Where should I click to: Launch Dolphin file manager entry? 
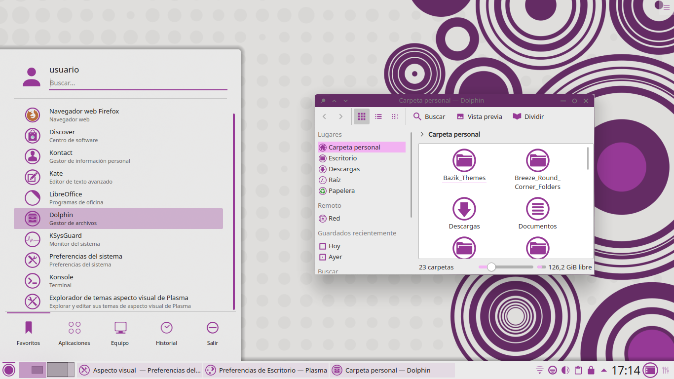click(118, 219)
